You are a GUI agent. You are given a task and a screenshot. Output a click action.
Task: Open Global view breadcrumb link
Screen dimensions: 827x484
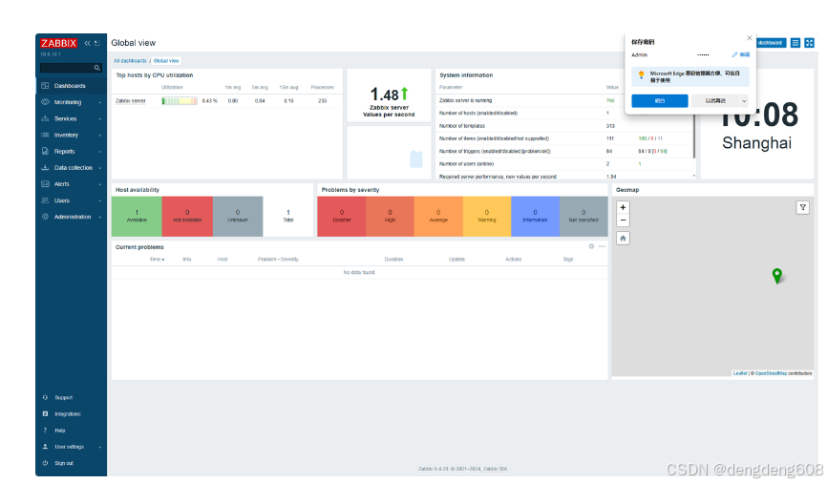coord(166,61)
